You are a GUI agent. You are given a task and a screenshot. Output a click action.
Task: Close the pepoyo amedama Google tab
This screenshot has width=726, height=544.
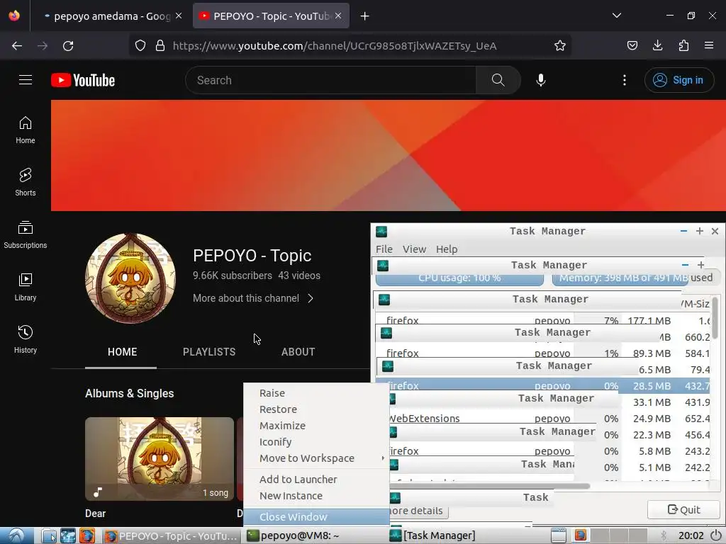click(x=179, y=16)
